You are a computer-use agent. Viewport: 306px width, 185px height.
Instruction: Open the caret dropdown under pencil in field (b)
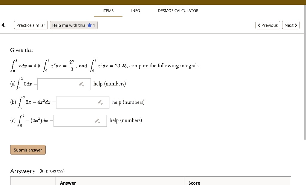pyautogui.click(x=101, y=104)
